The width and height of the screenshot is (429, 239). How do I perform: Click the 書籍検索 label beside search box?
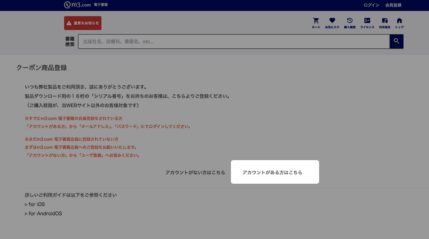(x=70, y=41)
